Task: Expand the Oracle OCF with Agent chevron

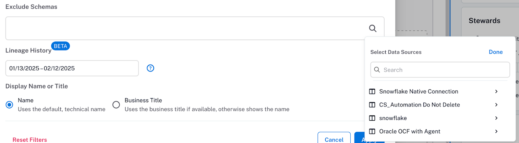Action: tap(496, 131)
